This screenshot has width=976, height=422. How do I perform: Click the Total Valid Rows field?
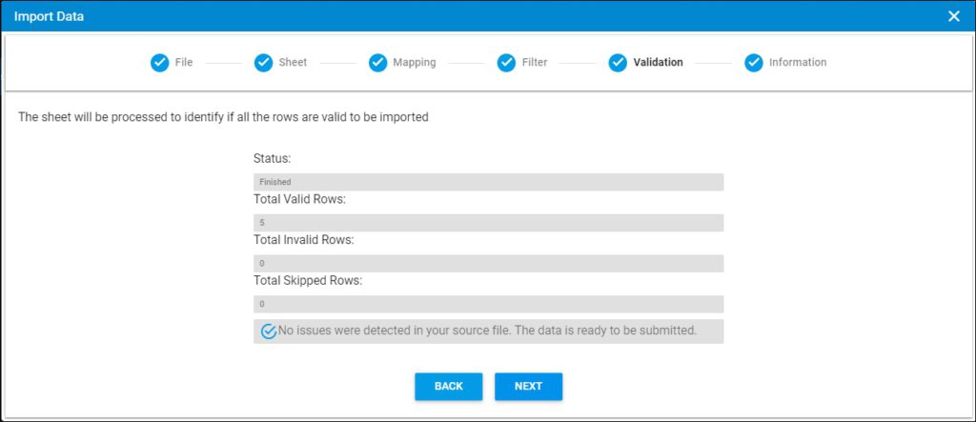pos(489,223)
